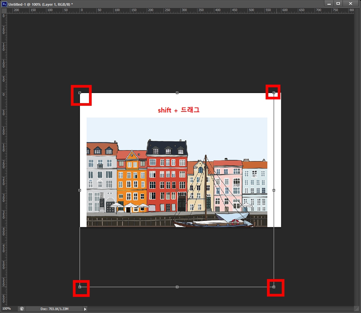
Task: Click the bottom-left transform corner handle
Action: (x=80, y=287)
